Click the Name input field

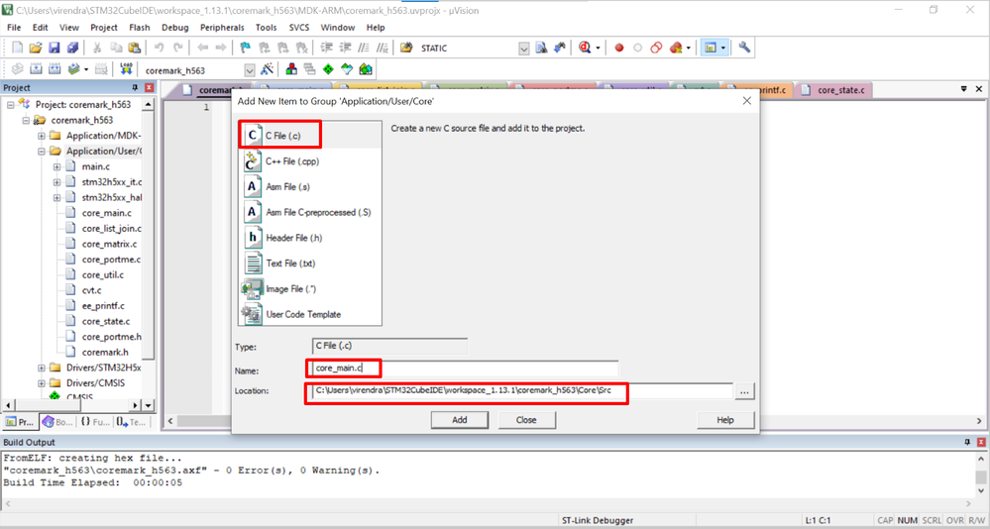click(x=466, y=369)
